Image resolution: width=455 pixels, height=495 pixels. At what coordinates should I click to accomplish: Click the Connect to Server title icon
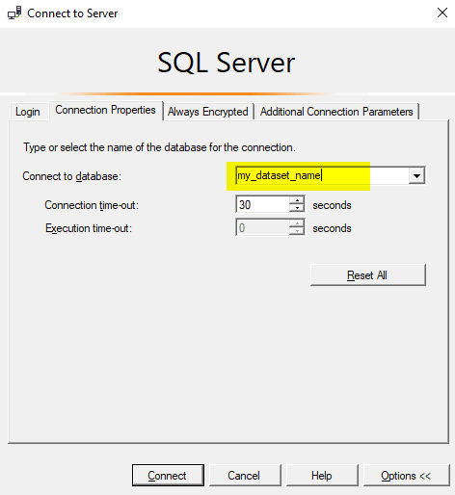14,13
